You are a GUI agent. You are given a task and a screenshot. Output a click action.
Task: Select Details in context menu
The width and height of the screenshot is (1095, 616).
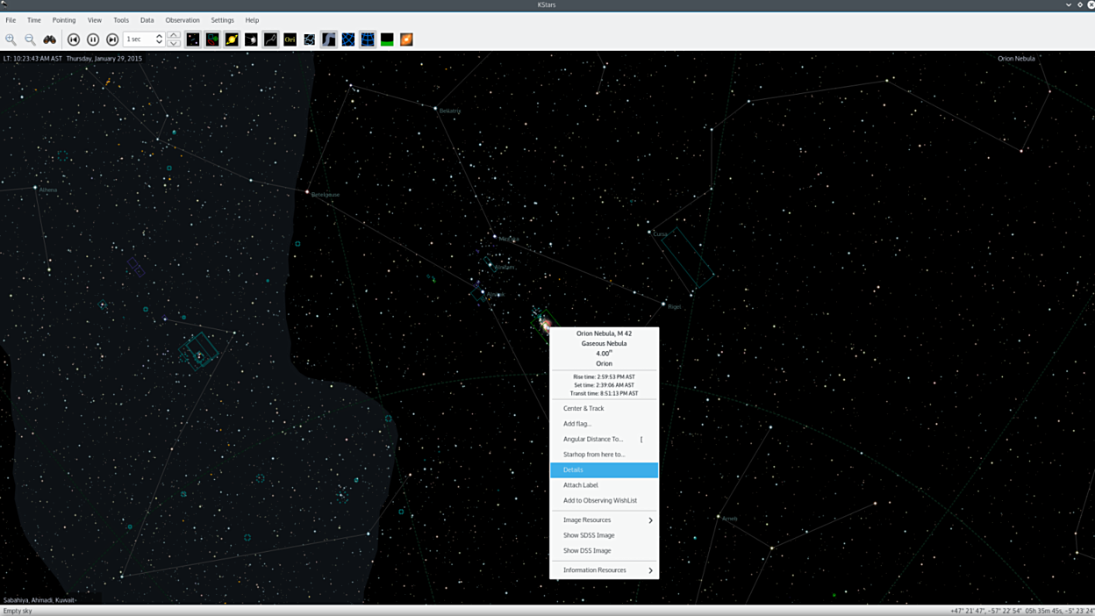pyautogui.click(x=604, y=470)
